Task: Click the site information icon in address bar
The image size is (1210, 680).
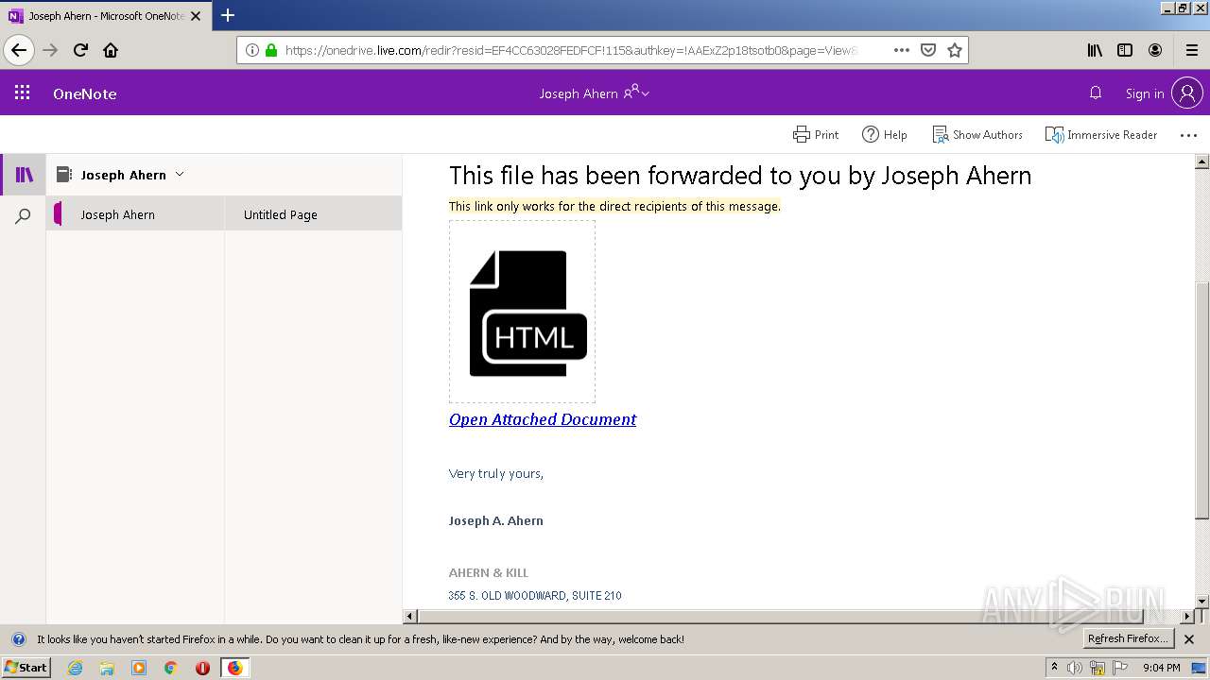Action: 252,50
